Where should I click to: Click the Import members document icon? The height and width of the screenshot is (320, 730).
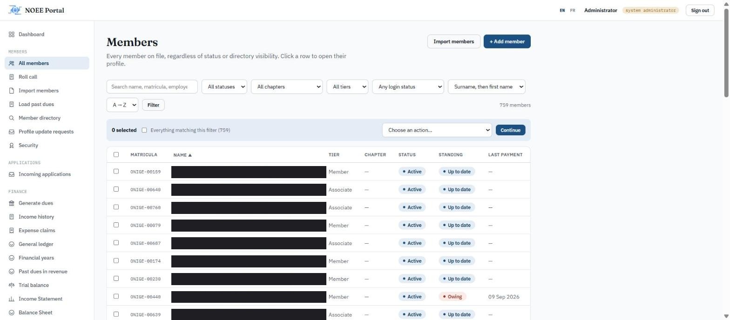pyautogui.click(x=12, y=91)
